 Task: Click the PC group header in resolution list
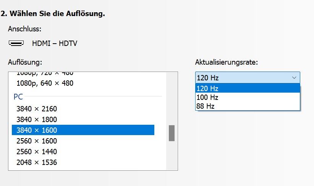18,97
